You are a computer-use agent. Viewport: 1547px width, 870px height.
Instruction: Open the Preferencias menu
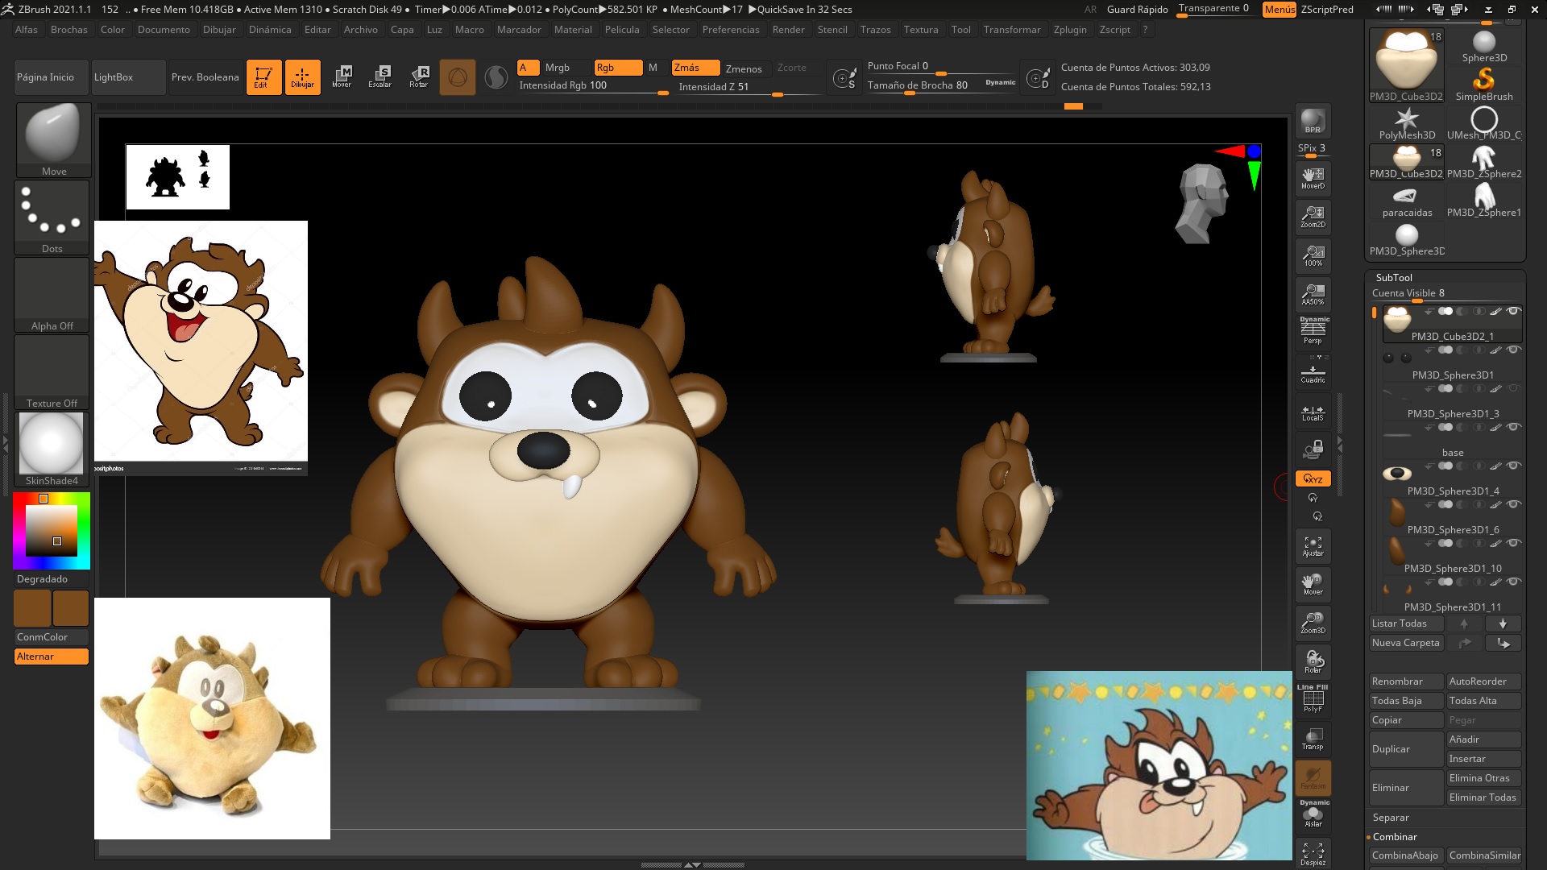(x=731, y=30)
